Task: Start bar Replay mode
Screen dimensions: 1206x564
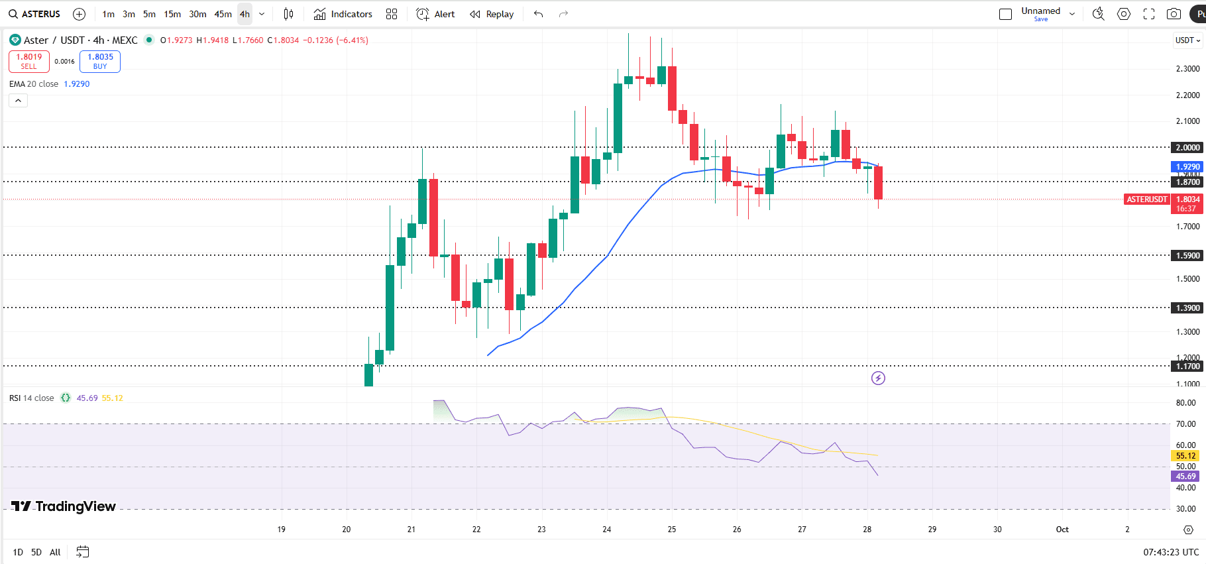Action: point(492,14)
